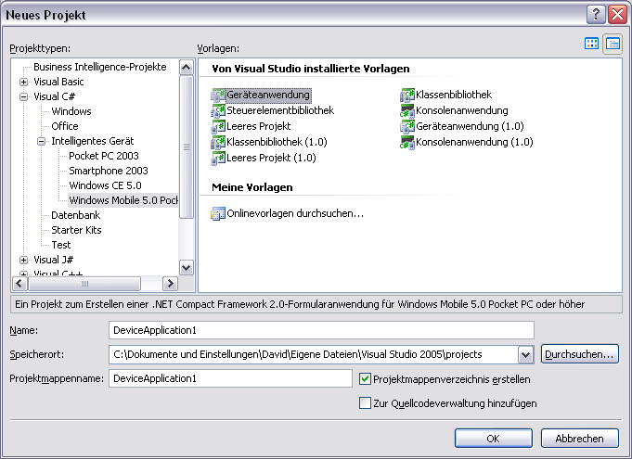Pick the Leeres Projekt (1.0) template icon

pyautogui.click(x=218, y=158)
